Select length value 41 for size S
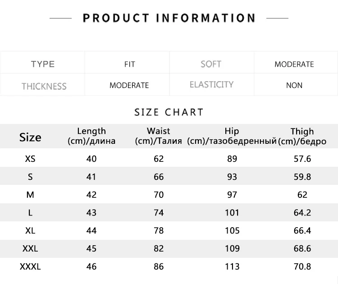The width and height of the screenshot is (338, 284). pyautogui.click(x=91, y=177)
